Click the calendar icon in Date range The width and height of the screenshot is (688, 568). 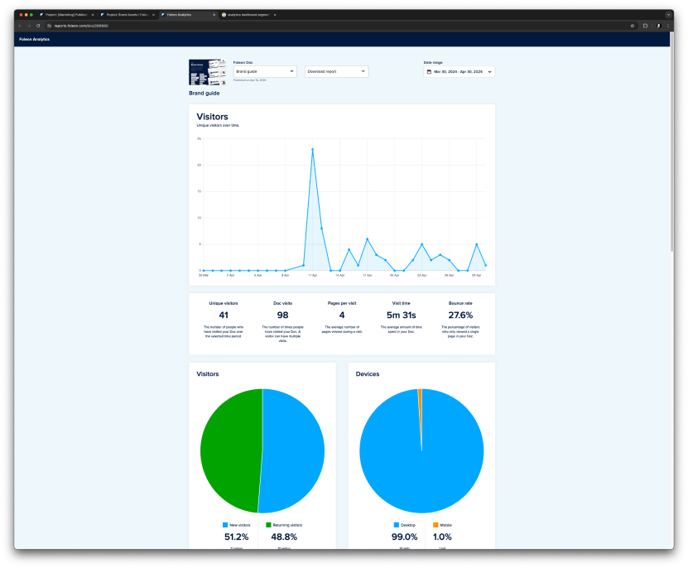pos(430,72)
